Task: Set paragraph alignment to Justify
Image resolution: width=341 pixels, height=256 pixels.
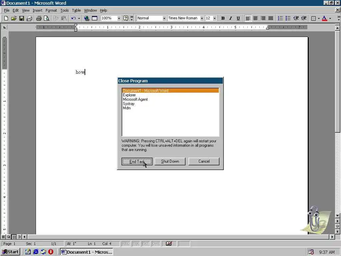Action: point(271,18)
